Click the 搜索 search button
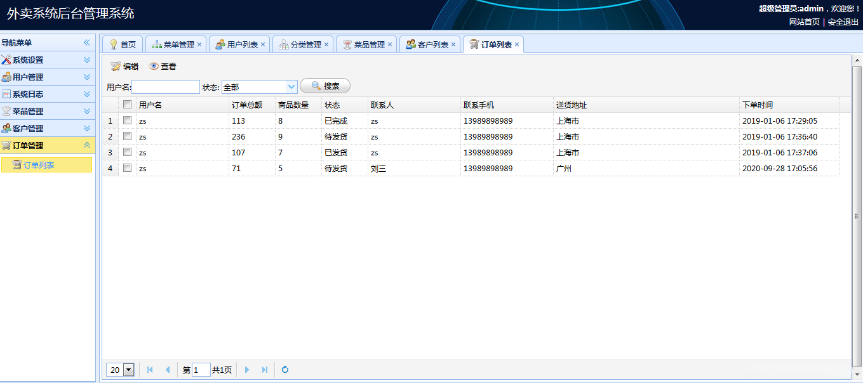This screenshot has width=863, height=383. 325,86
